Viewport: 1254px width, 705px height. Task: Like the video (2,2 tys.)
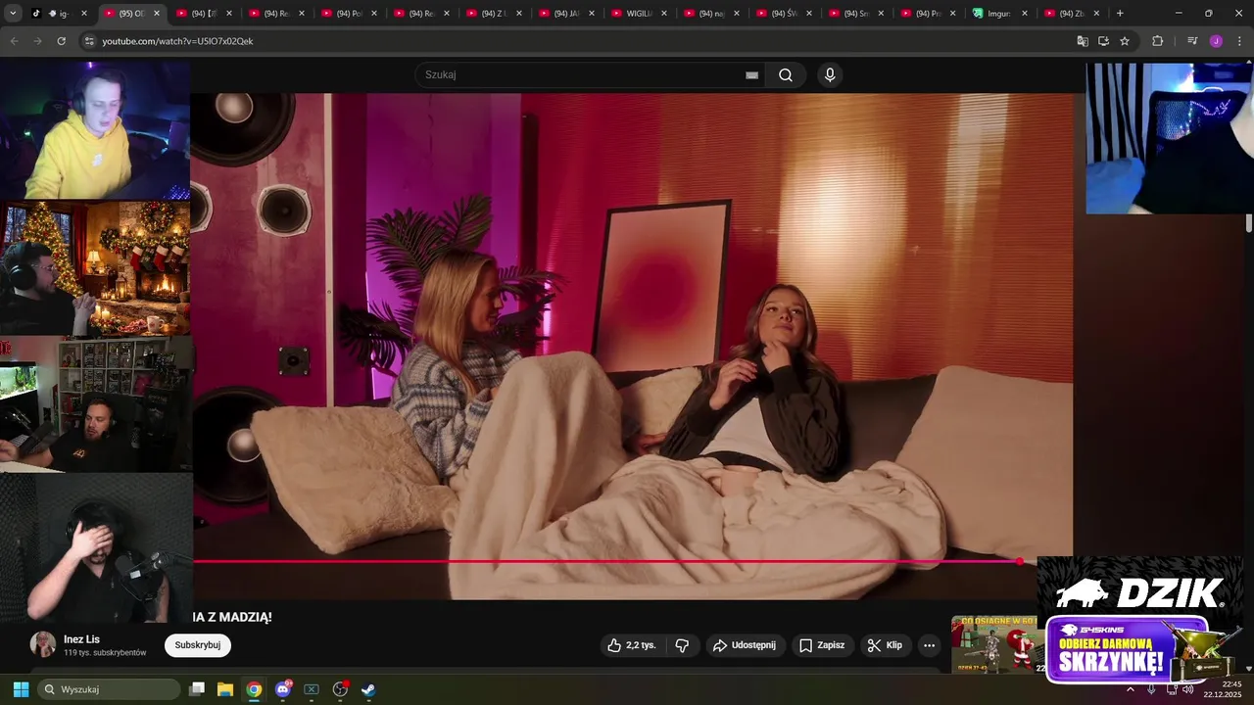tap(631, 645)
